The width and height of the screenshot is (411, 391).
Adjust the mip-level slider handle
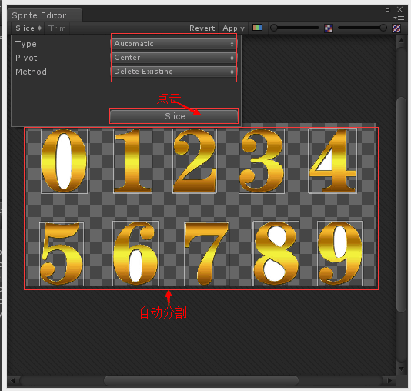click(383, 28)
